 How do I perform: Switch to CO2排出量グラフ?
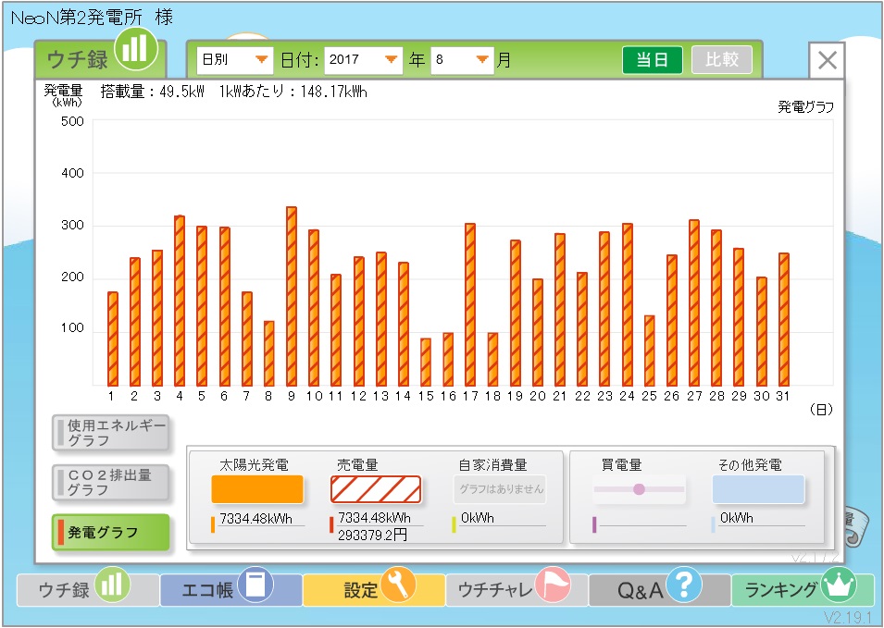pos(110,483)
